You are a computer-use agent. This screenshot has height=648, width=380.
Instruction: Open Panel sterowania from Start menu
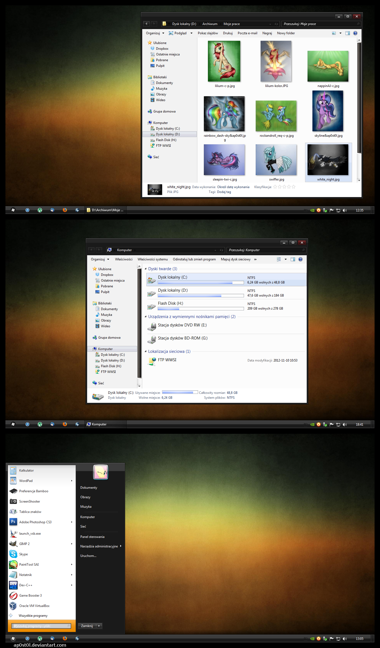[92, 537]
